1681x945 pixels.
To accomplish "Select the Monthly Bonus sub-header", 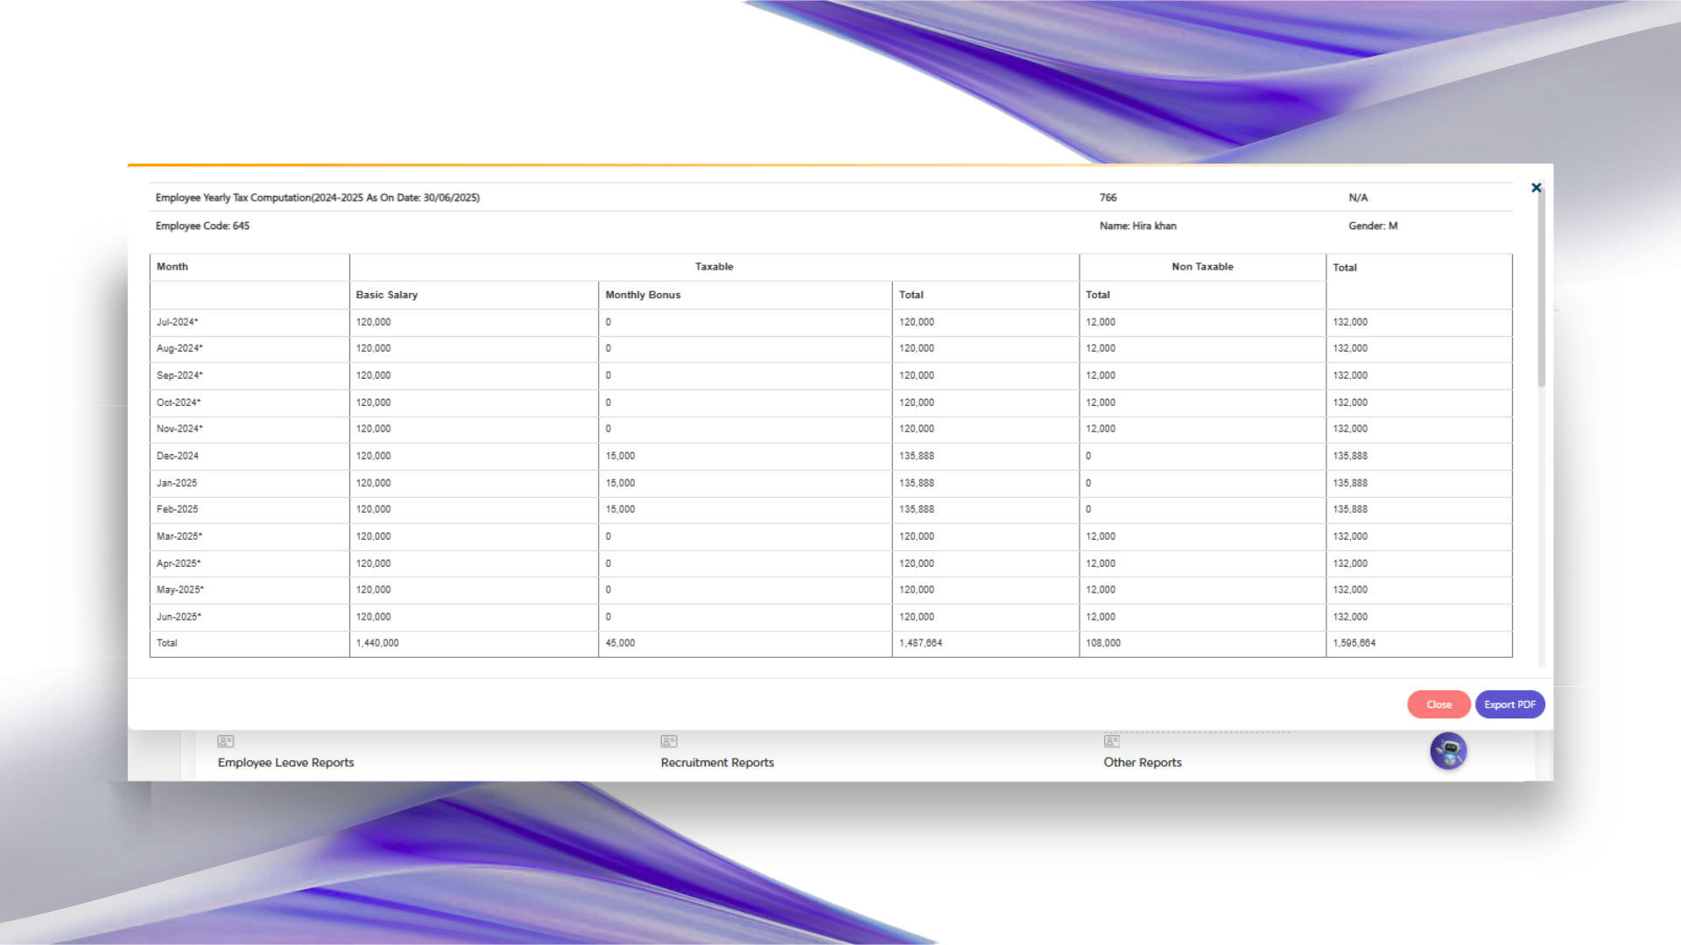I will click(643, 295).
